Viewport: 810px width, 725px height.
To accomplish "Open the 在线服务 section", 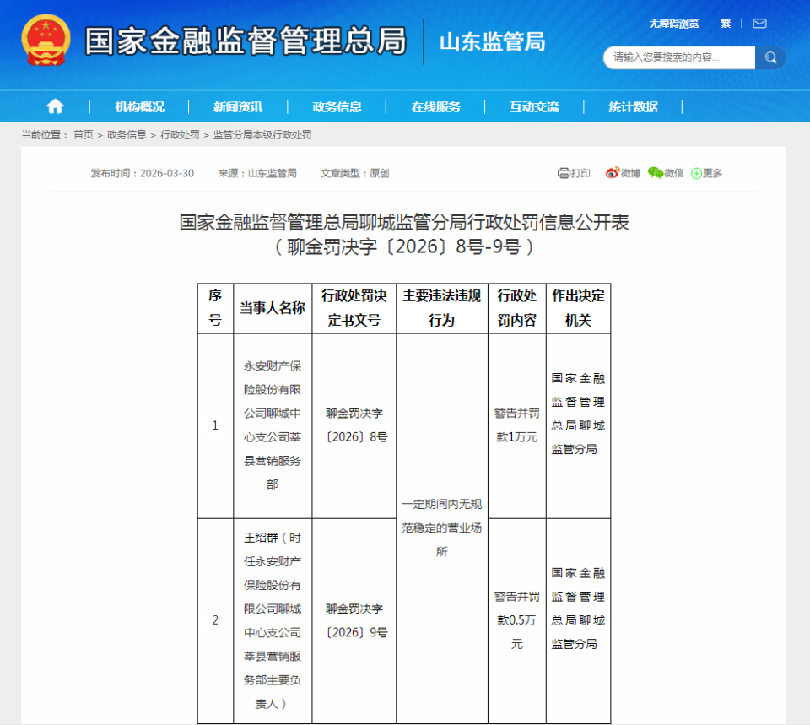I will (x=436, y=106).
